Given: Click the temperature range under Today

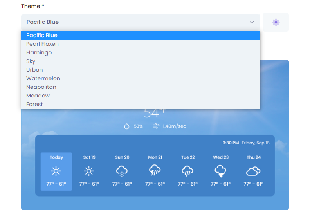Looking at the screenshot, I should 56,184.
